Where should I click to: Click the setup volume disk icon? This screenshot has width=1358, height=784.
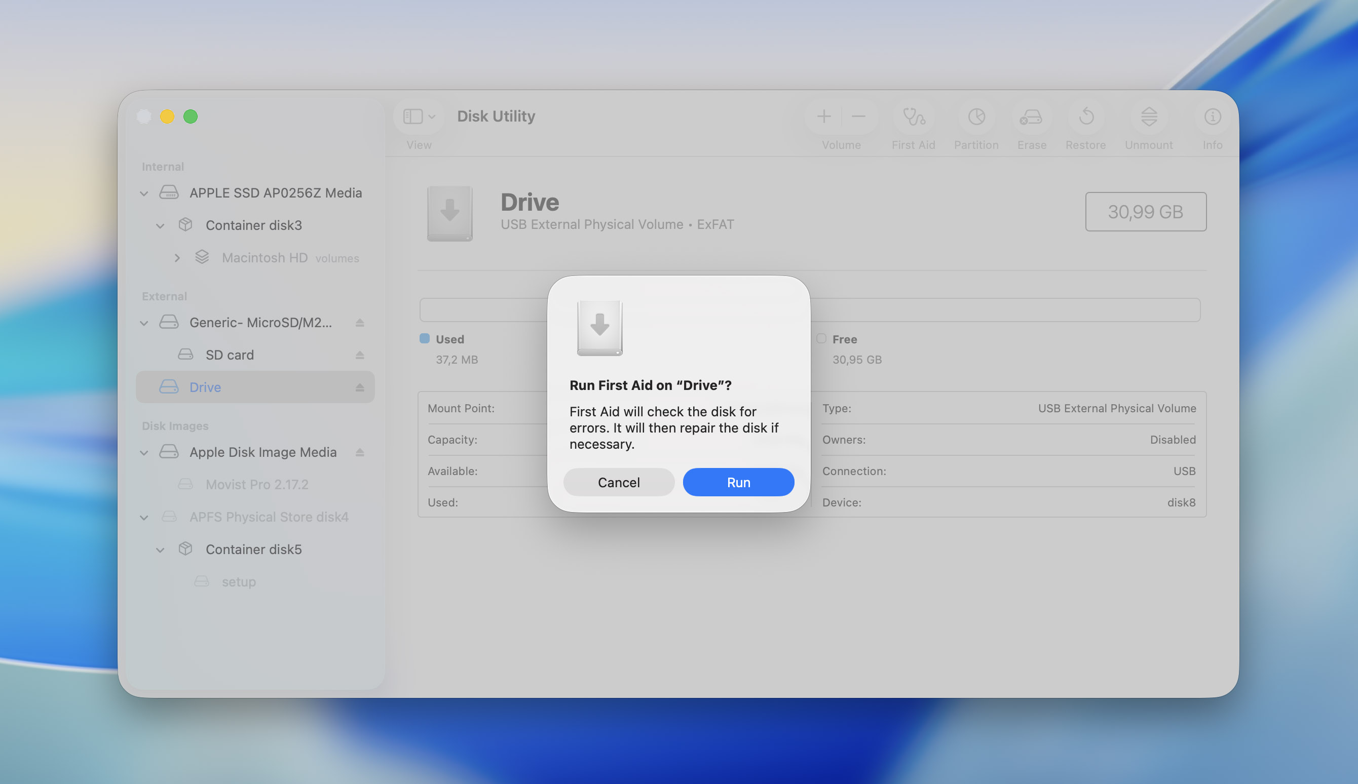point(202,581)
